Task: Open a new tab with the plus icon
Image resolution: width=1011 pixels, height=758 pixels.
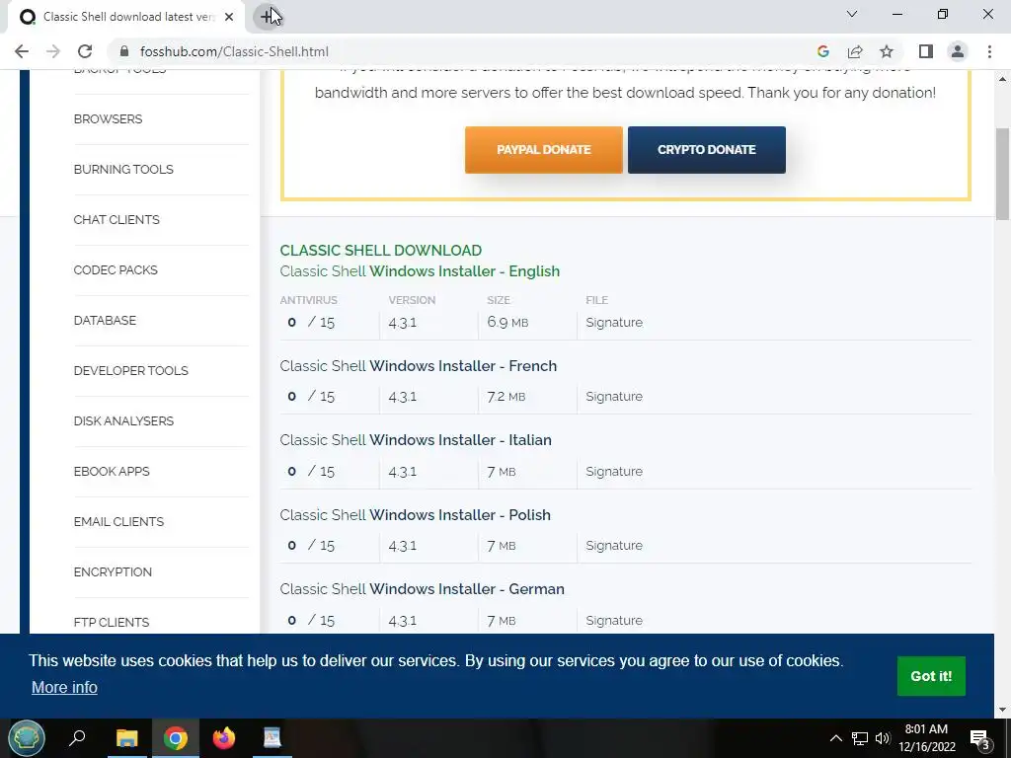Action: pyautogui.click(x=267, y=17)
